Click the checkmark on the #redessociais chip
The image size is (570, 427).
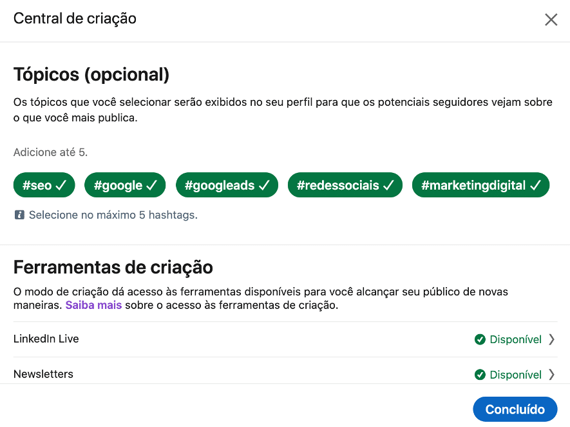388,185
